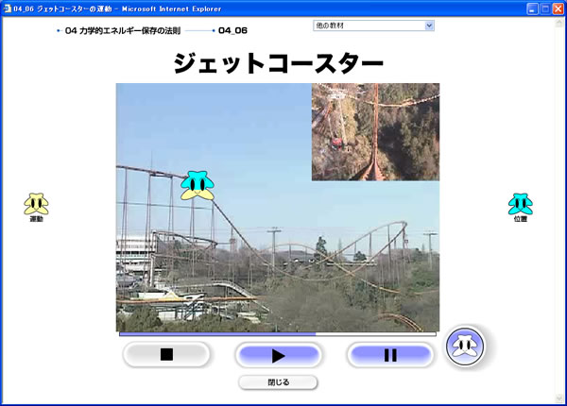Minimize the Internet Explorer window
567x406 pixels.
[x=528, y=8]
